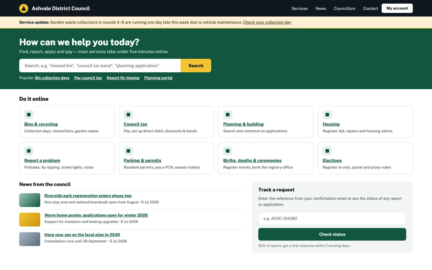Click text Resident permits, pay a PCN, season tickets

pyautogui.click(x=162, y=167)
